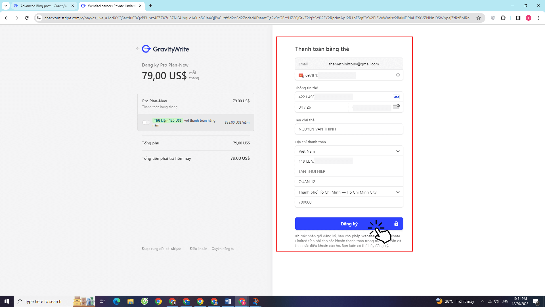545x307 pixels.
Task: Open the Việt Nam country dropdown
Action: click(349, 151)
